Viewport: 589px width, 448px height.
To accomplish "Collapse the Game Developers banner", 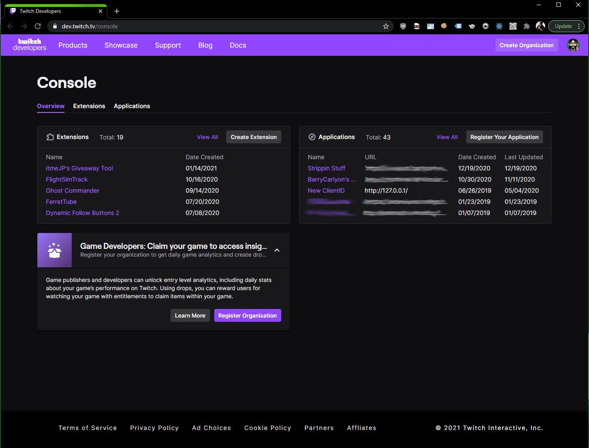I will (277, 250).
